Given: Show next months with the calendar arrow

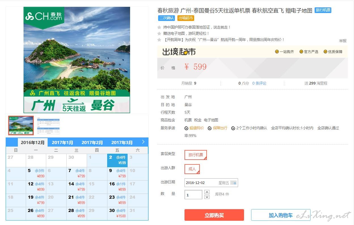Looking at the screenshot, I should [143, 142].
